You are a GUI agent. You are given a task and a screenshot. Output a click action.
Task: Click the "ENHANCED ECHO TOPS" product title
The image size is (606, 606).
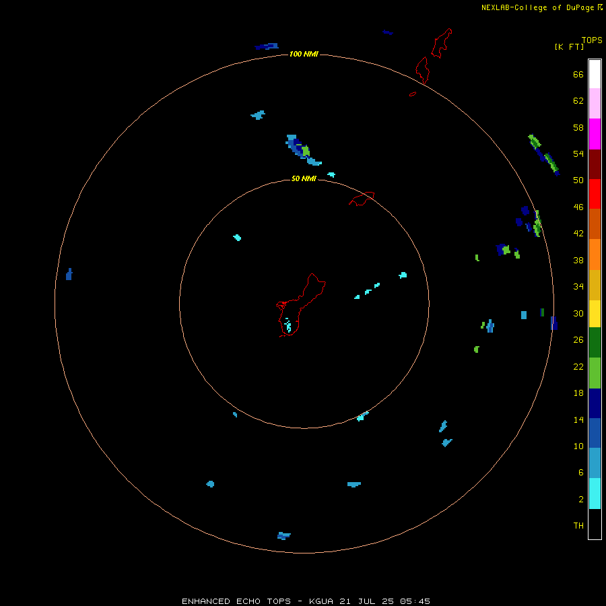[236, 601]
